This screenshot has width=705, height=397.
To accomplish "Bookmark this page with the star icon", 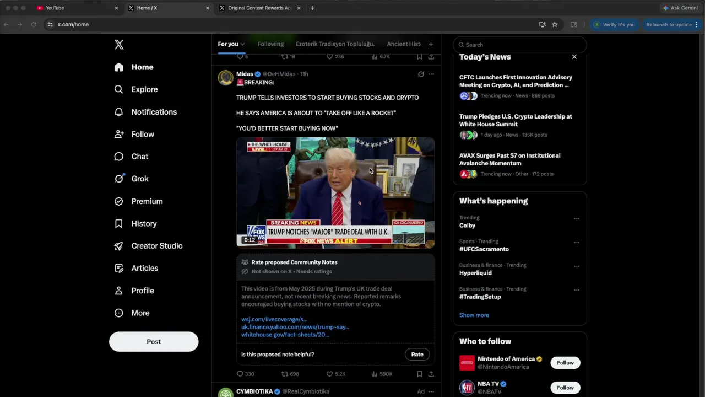I will [555, 24].
